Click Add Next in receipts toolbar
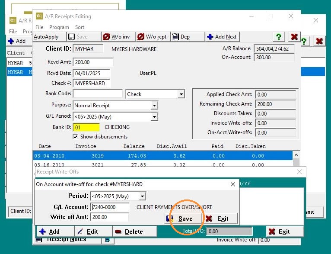The image size is (331, 254). point(222,37)
